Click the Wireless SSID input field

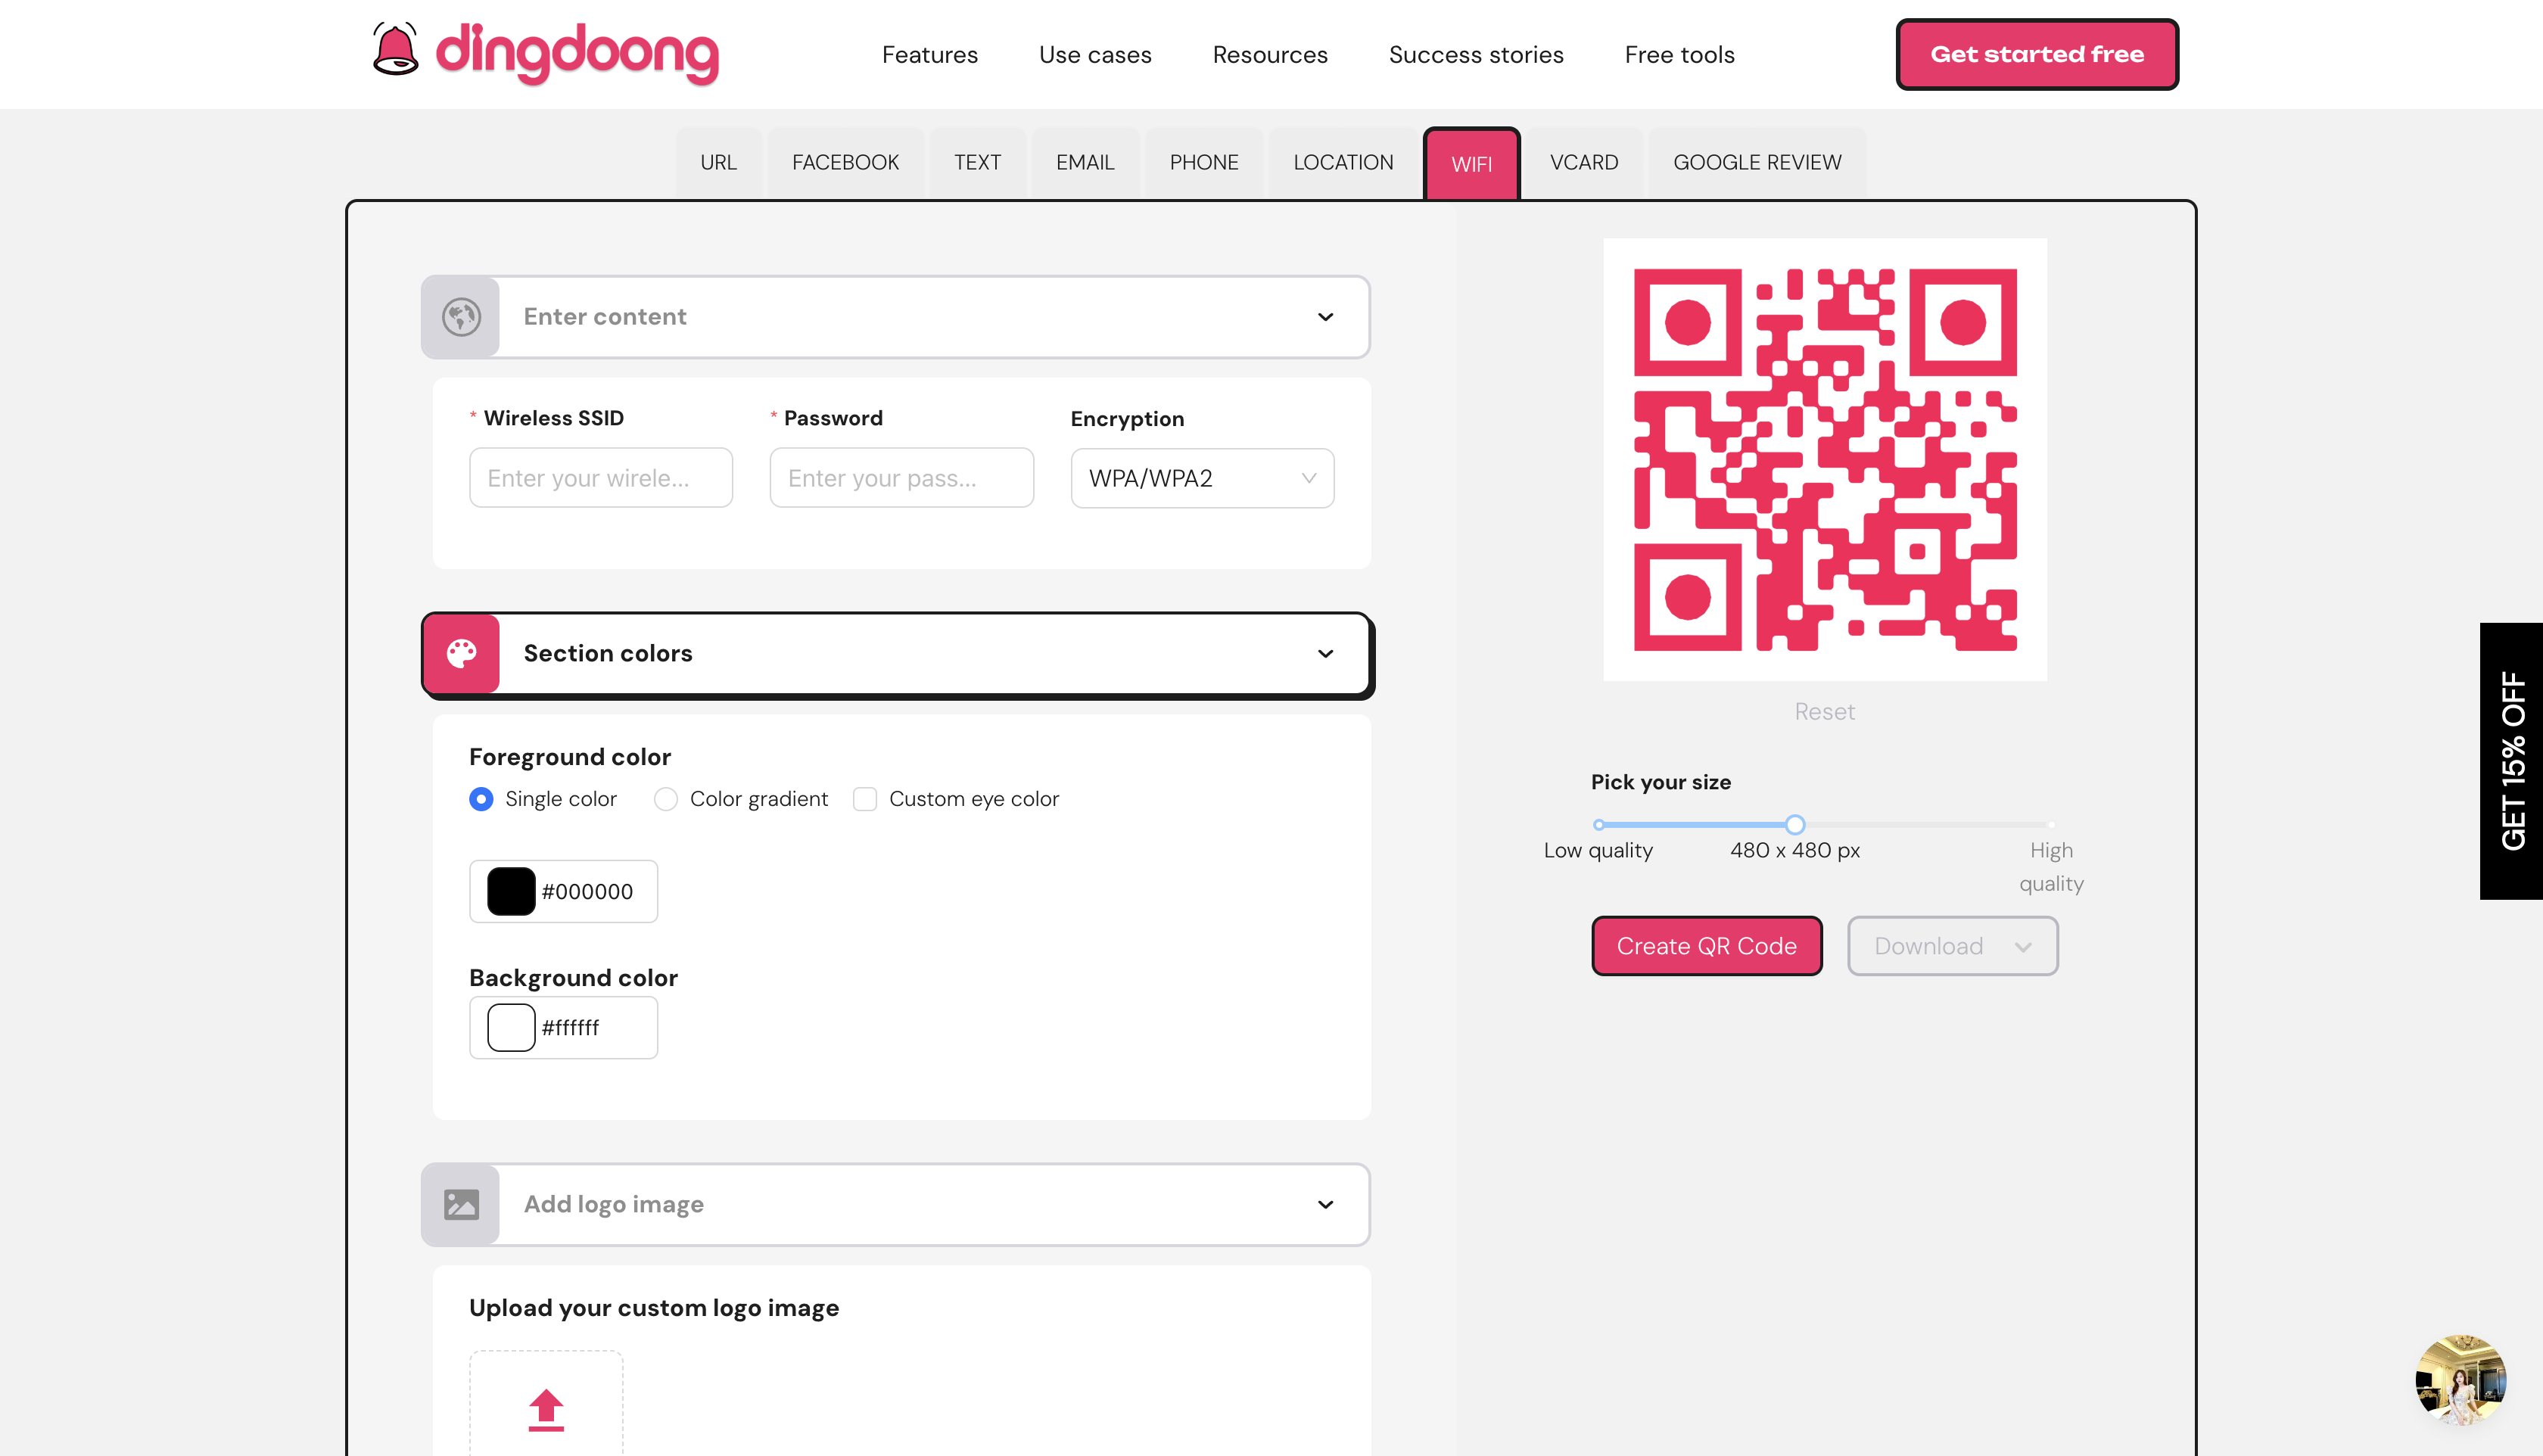click(601, 477)
